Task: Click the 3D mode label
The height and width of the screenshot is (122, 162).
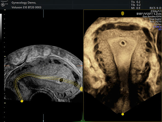Action: pos(160,29)
